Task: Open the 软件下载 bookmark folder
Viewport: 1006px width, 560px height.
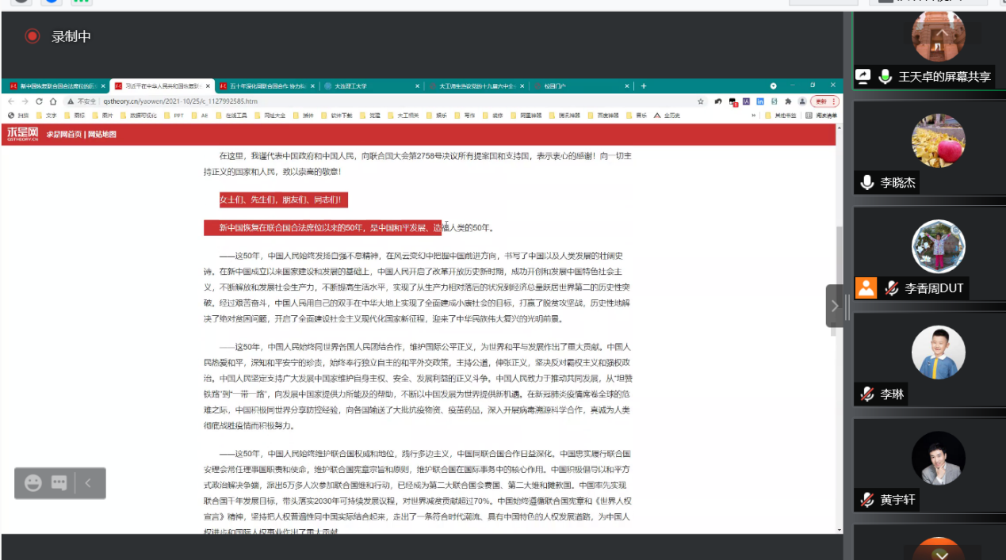Action: coord(336,115)
